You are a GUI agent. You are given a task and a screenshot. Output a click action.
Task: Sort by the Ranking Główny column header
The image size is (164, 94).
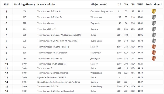click(25, 5)
